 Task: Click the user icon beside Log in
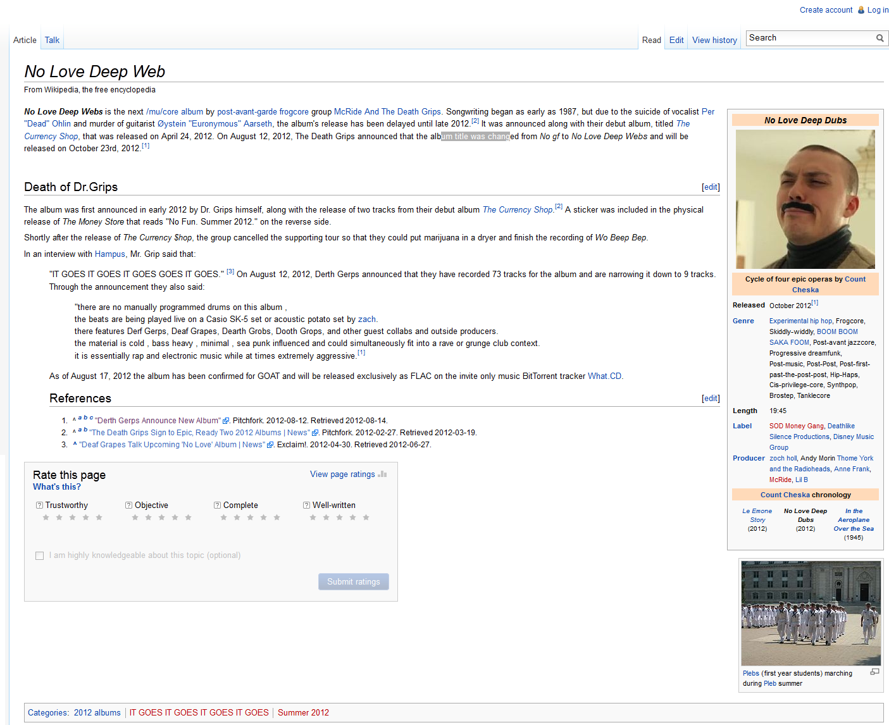861,10
